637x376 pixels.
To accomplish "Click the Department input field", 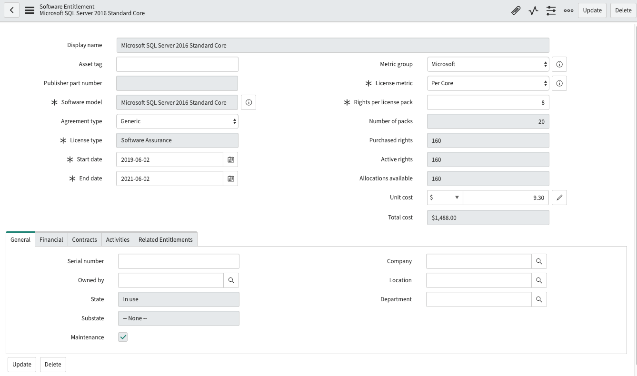I will tap(479, 299).
